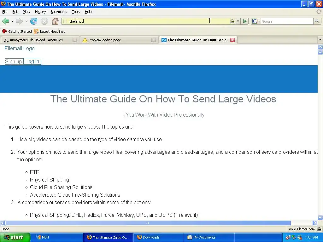Viewport: 323px width, 242px height.
Task: Open the forward history dropdown arrow
Action: pyautogui.click(x=26, y=21)
